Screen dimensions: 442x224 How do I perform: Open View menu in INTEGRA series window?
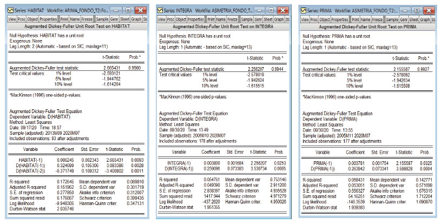click(162, 19)
